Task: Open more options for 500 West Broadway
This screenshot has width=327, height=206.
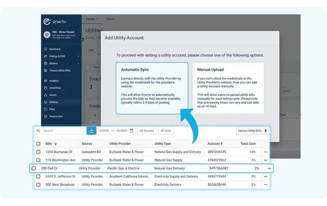Action: [x=265, y=185]
